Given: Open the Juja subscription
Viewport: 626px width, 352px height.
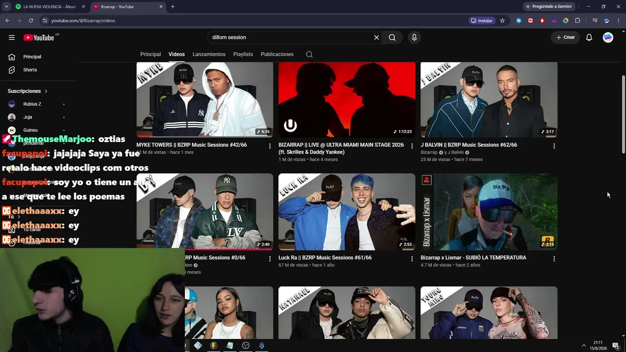Looking at the screenshot, I should coord(27,117).
